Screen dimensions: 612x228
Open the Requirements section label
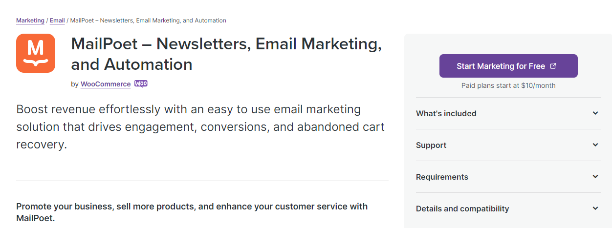tap(442, 177)
